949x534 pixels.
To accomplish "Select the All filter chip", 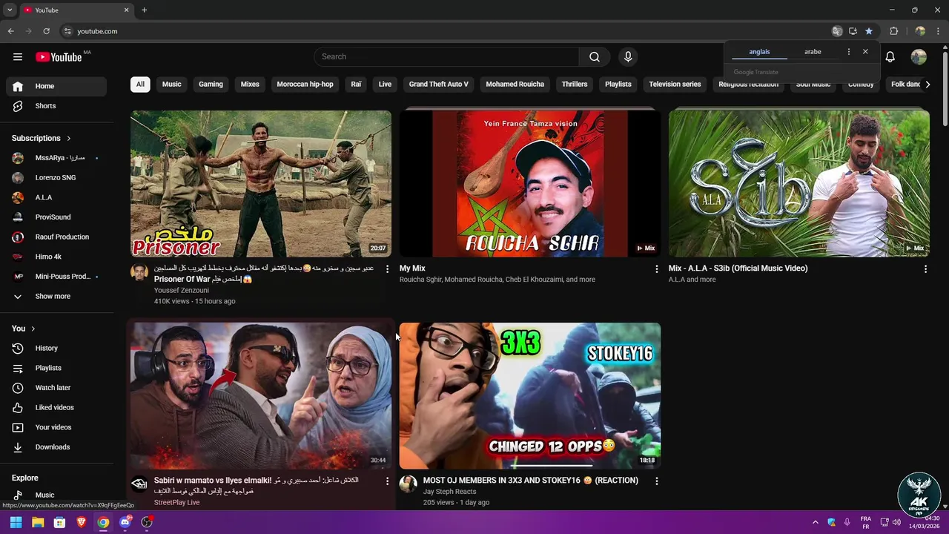I will coord(140,84).
